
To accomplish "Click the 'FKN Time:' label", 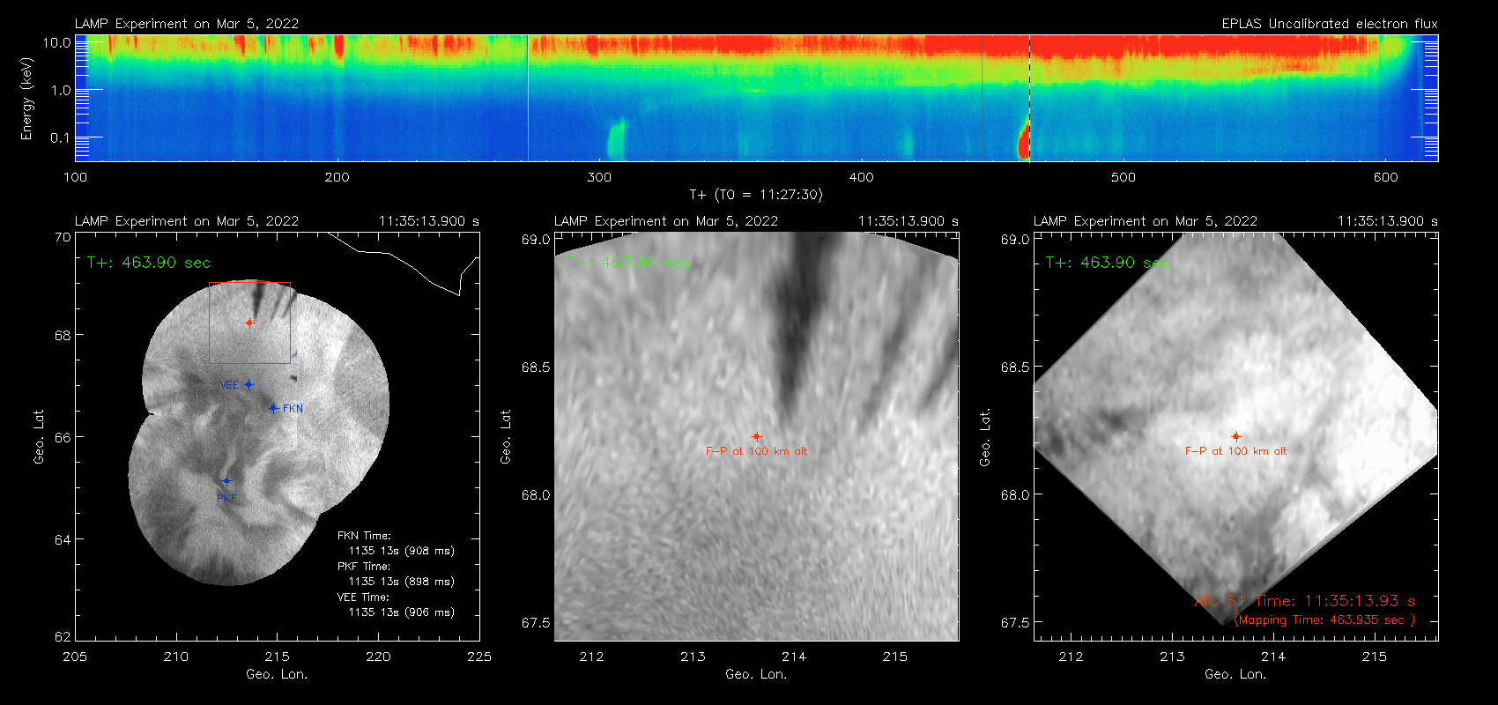I will (x=364, y=535).
